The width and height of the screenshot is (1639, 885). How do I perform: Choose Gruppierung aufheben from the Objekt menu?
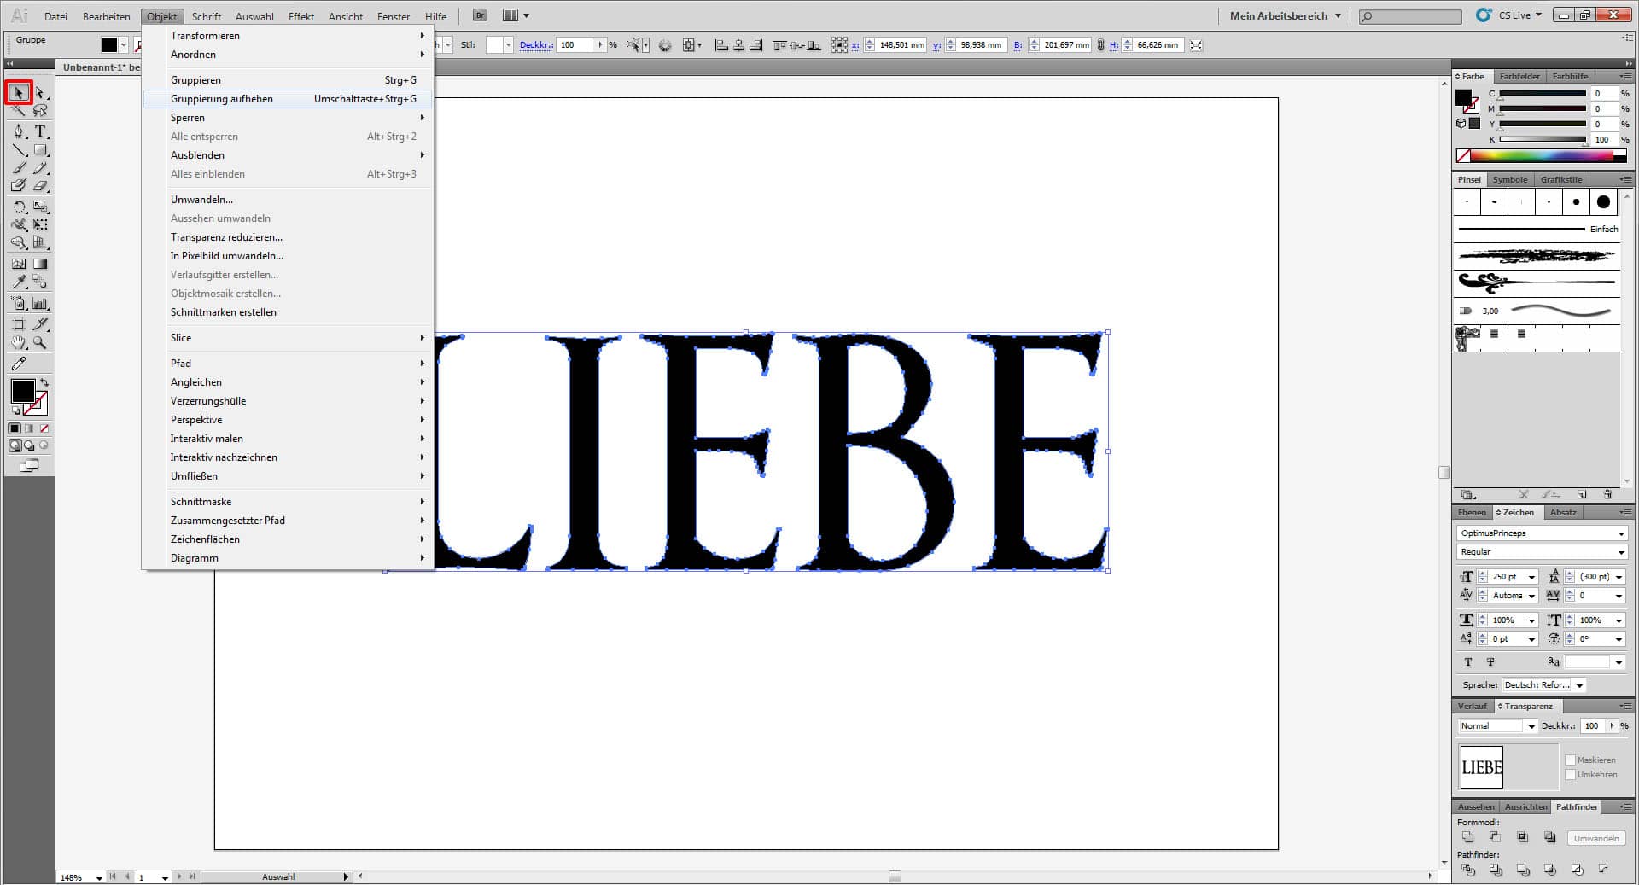coord(221,98)
